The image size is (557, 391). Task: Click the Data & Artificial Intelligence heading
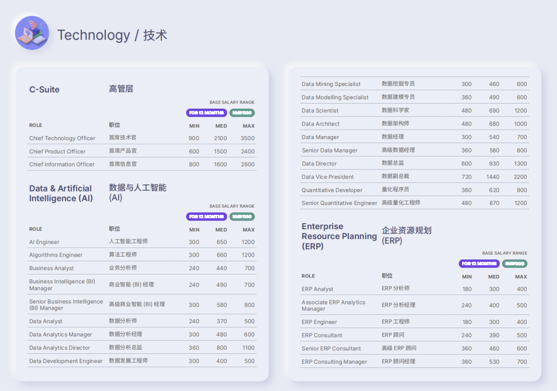61,193
